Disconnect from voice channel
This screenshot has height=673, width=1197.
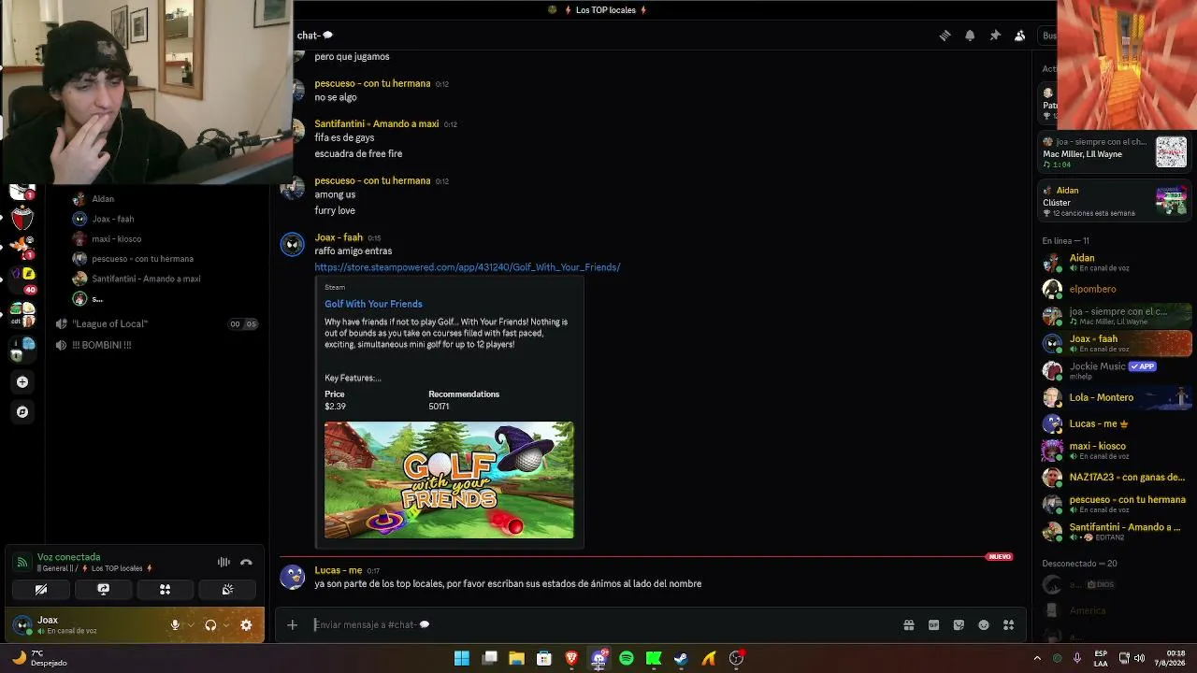pos(246,562)
